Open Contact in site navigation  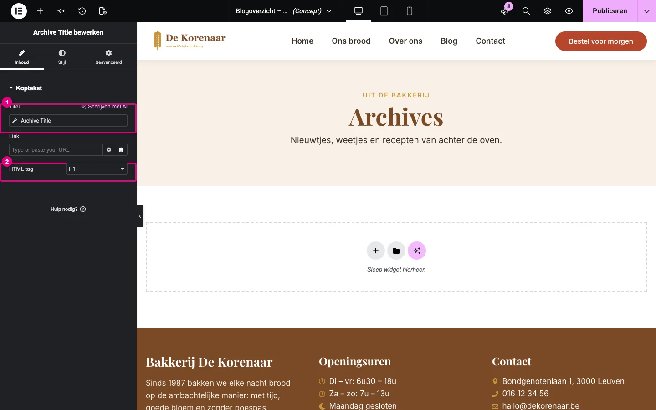click(490, 41)
